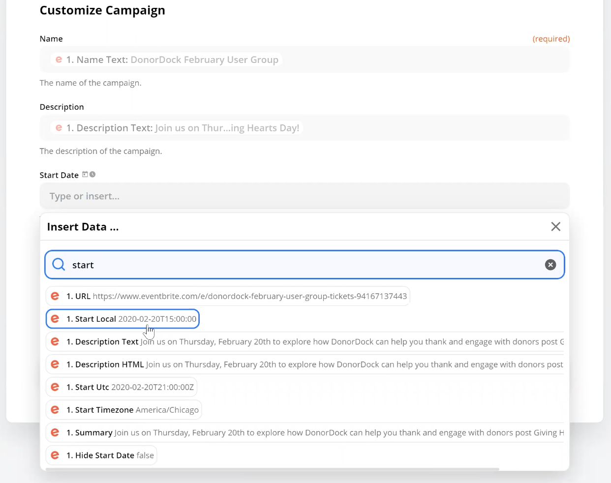611x483 pixels.
Task: Click the 'Customize Campaign' heading
Action: click(x=102, y=10)
